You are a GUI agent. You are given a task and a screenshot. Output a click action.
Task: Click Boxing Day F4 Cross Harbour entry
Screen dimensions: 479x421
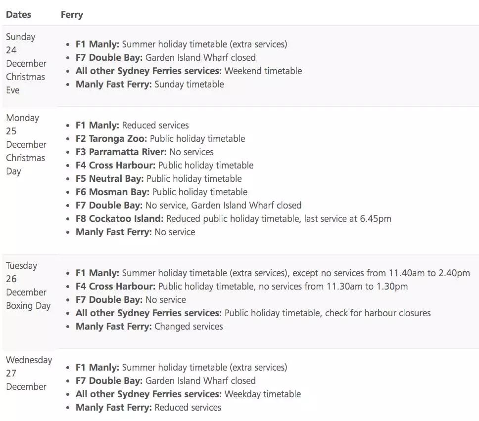(x=241, y=287)
